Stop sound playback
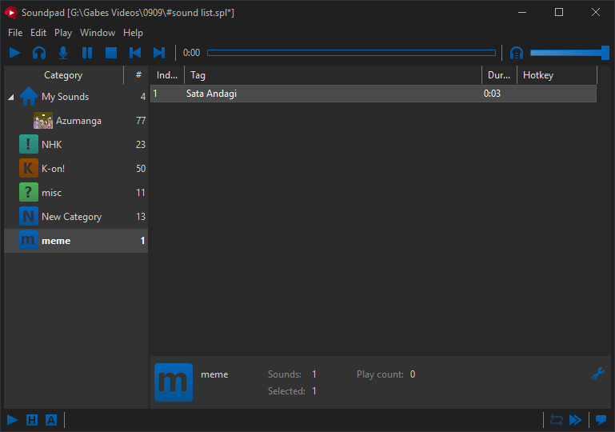This screenshot has height=432, width=615. (x=111, y=53)
